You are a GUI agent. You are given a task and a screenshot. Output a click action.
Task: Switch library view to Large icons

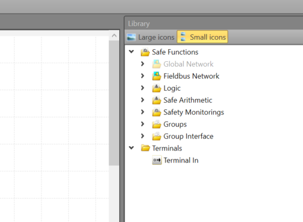(151, 37)
